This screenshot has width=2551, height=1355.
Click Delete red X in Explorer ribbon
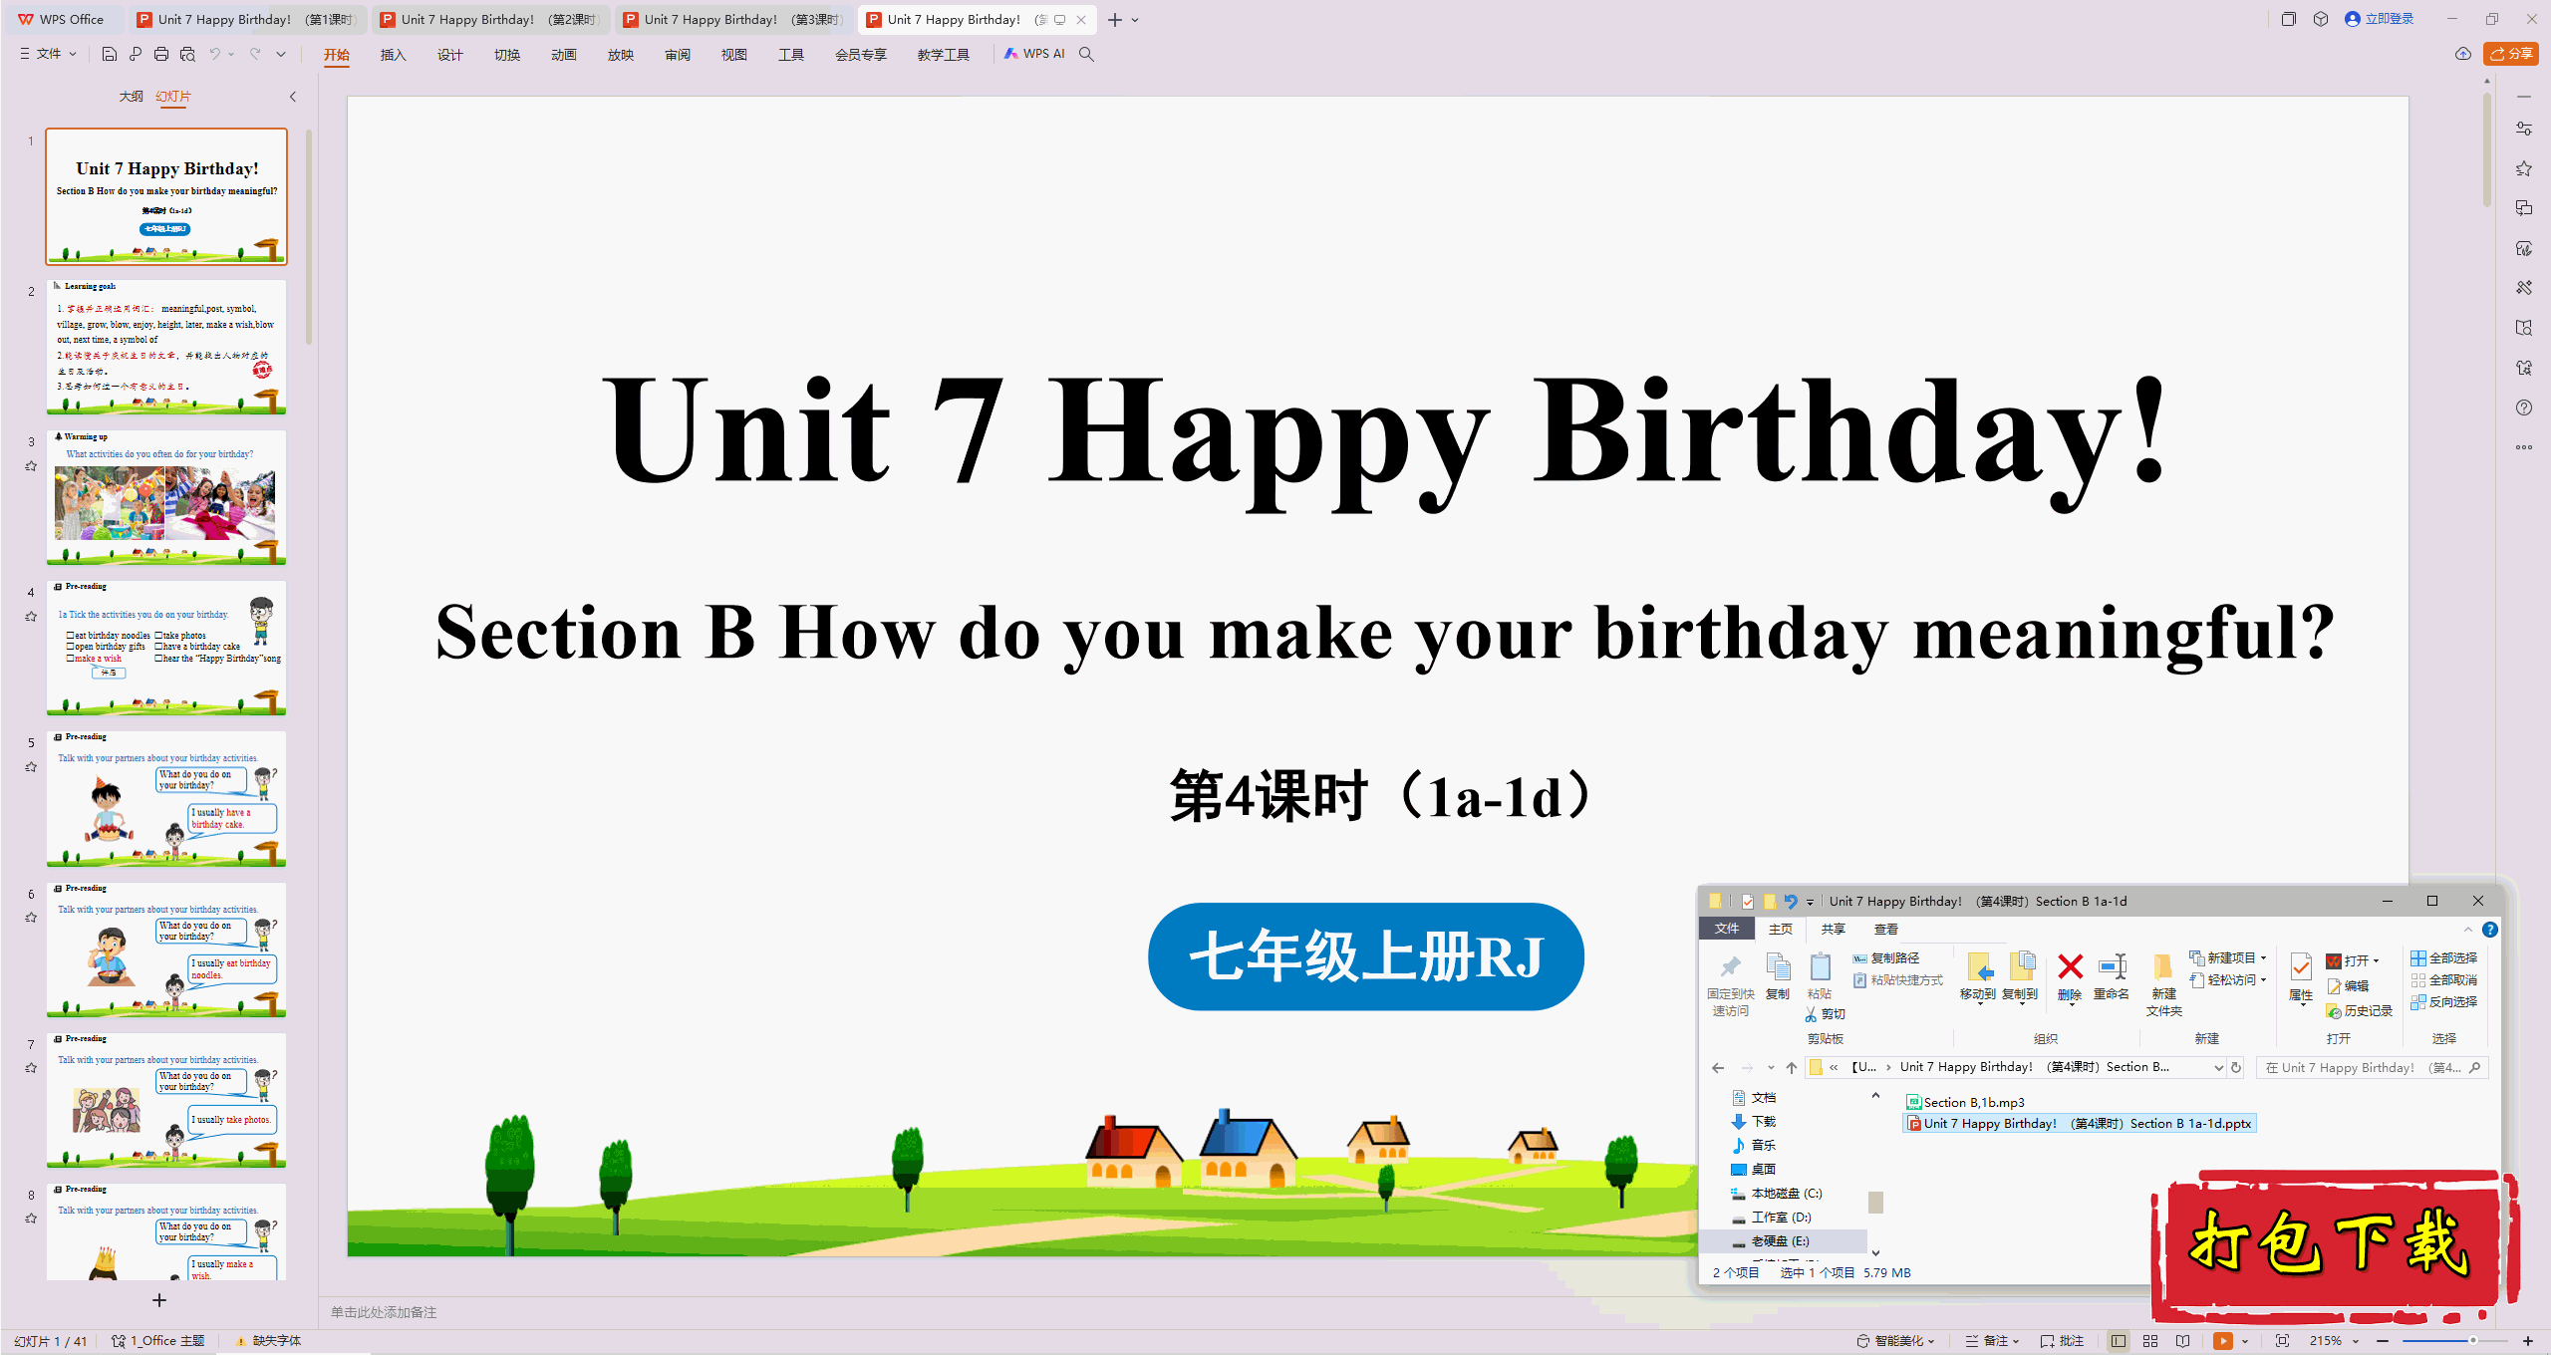pyautogui.click(x=2070, y=977)
